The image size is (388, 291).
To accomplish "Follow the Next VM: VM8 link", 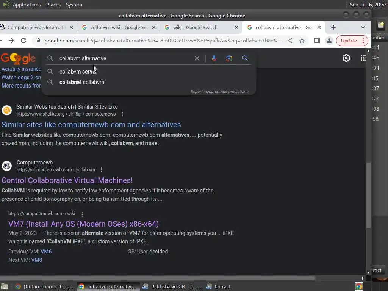I will click(37, 260).
